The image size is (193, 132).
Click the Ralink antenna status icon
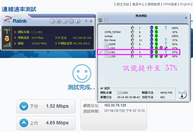coord(7,31)
